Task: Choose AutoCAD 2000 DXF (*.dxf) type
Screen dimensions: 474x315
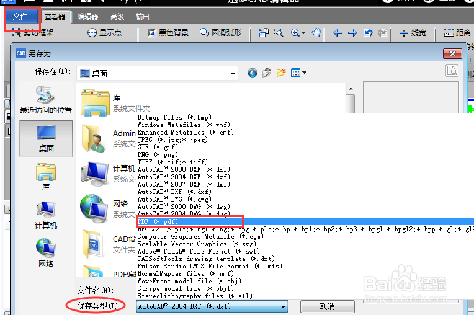Action: click(184, 169)
